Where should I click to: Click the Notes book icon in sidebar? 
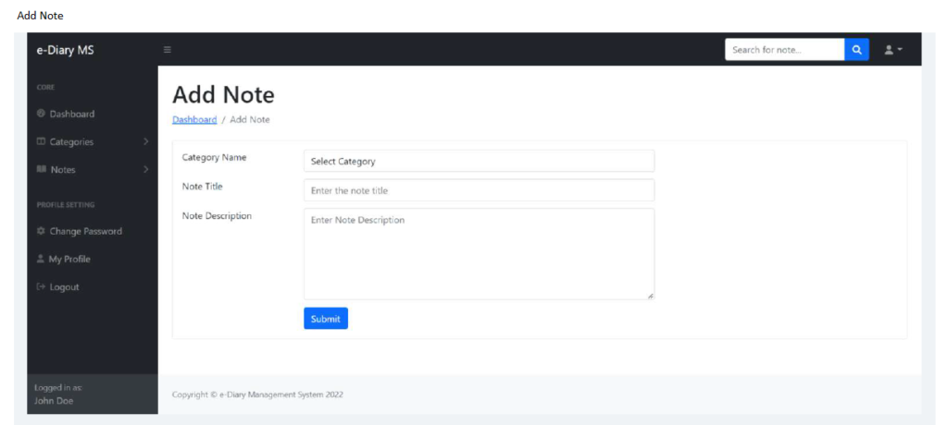coord(41,170)
